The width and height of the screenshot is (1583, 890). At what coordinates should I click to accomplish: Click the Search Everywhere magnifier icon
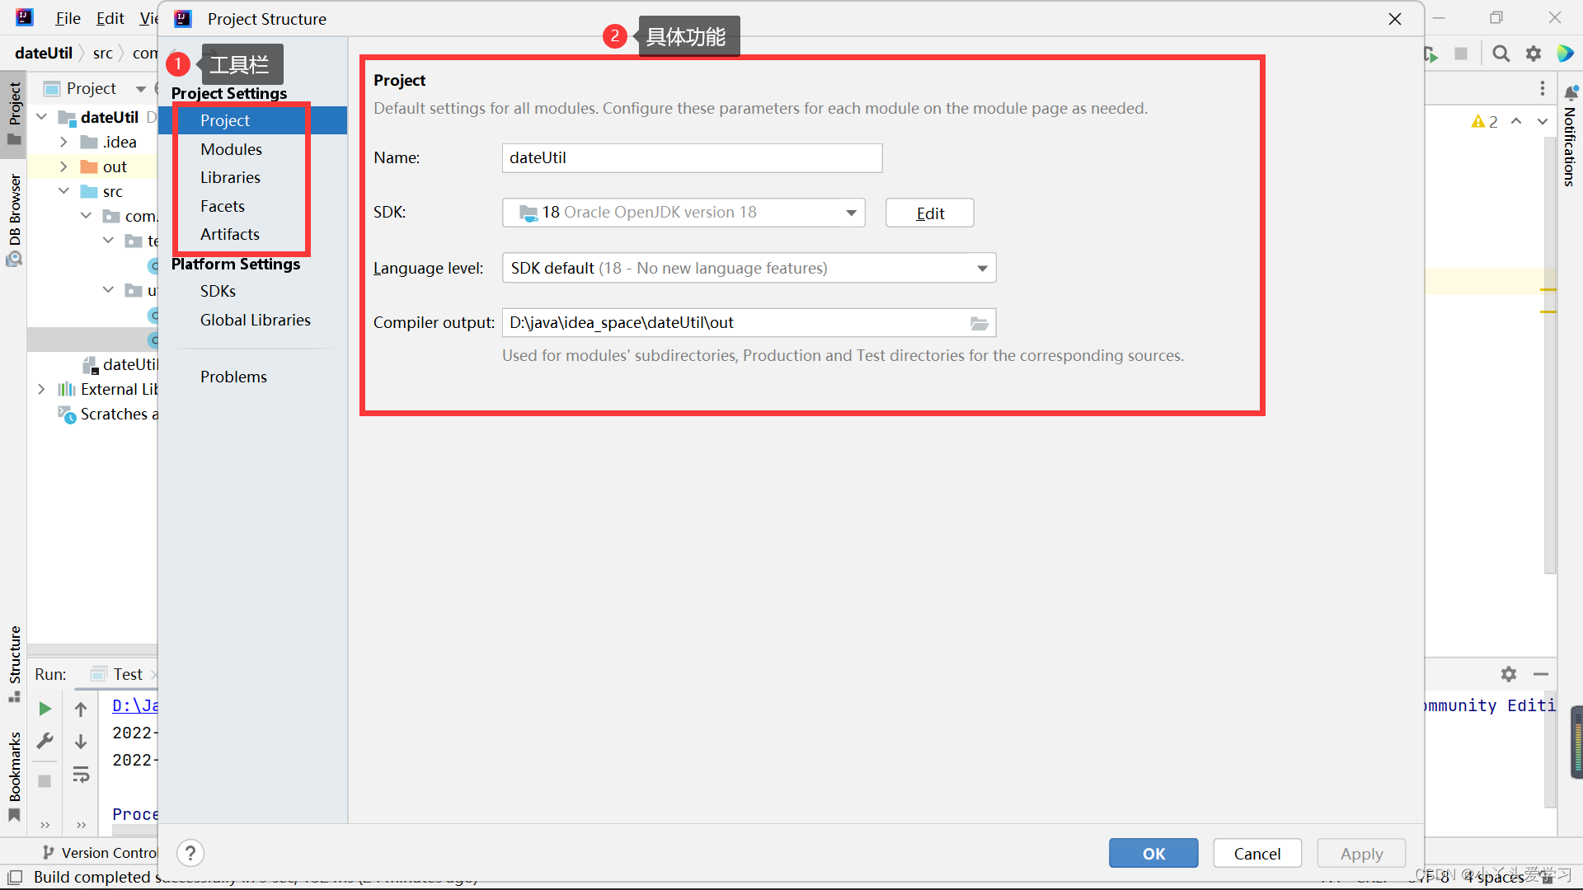pos(1501,54)
